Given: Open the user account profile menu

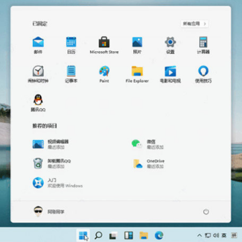Looking at the screenshot, I should point(49,212).
